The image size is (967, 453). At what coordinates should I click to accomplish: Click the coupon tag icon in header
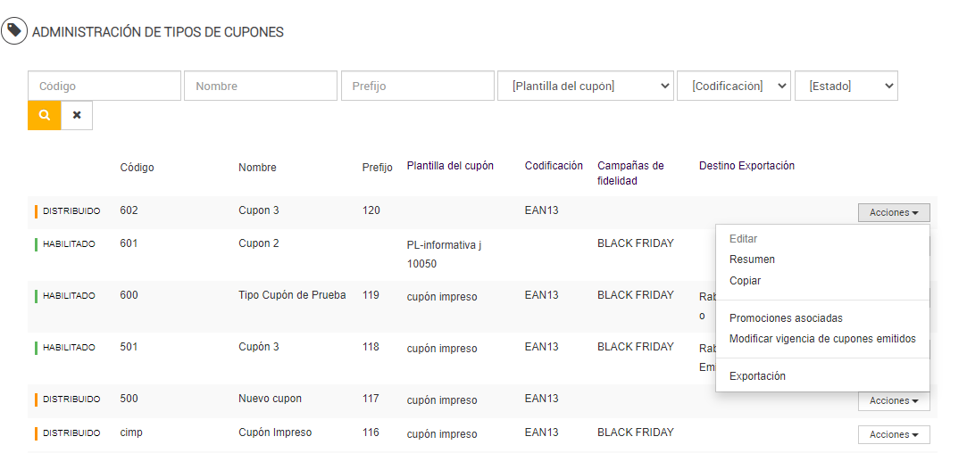(x=13, y=30)
